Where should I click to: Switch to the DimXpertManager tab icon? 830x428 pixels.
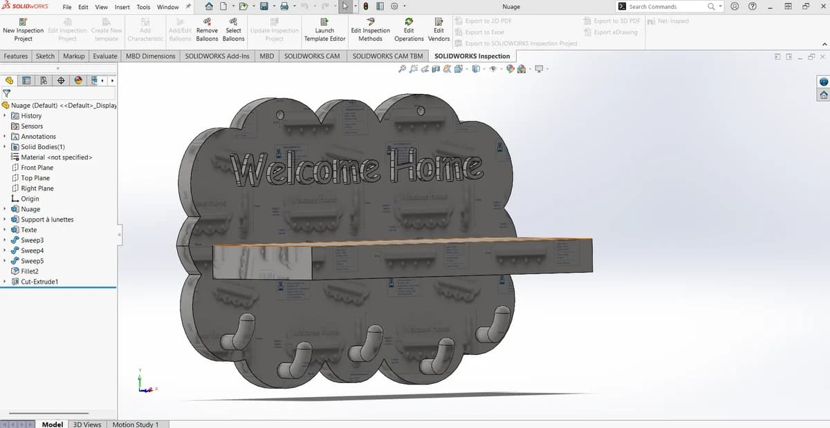(x=62, y=80)
